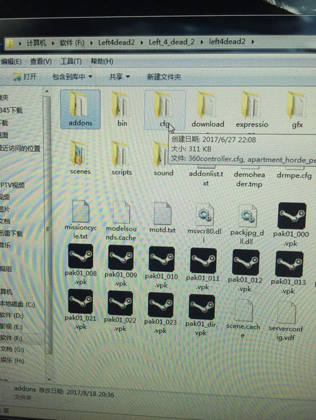The width and height of the screenshot is (316, 420).
Task: Click the 打开 toolbar button
Action: point(25,76)
